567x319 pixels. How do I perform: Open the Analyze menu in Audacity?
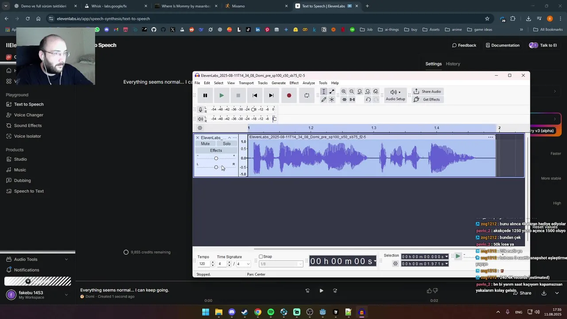point(309,83)
